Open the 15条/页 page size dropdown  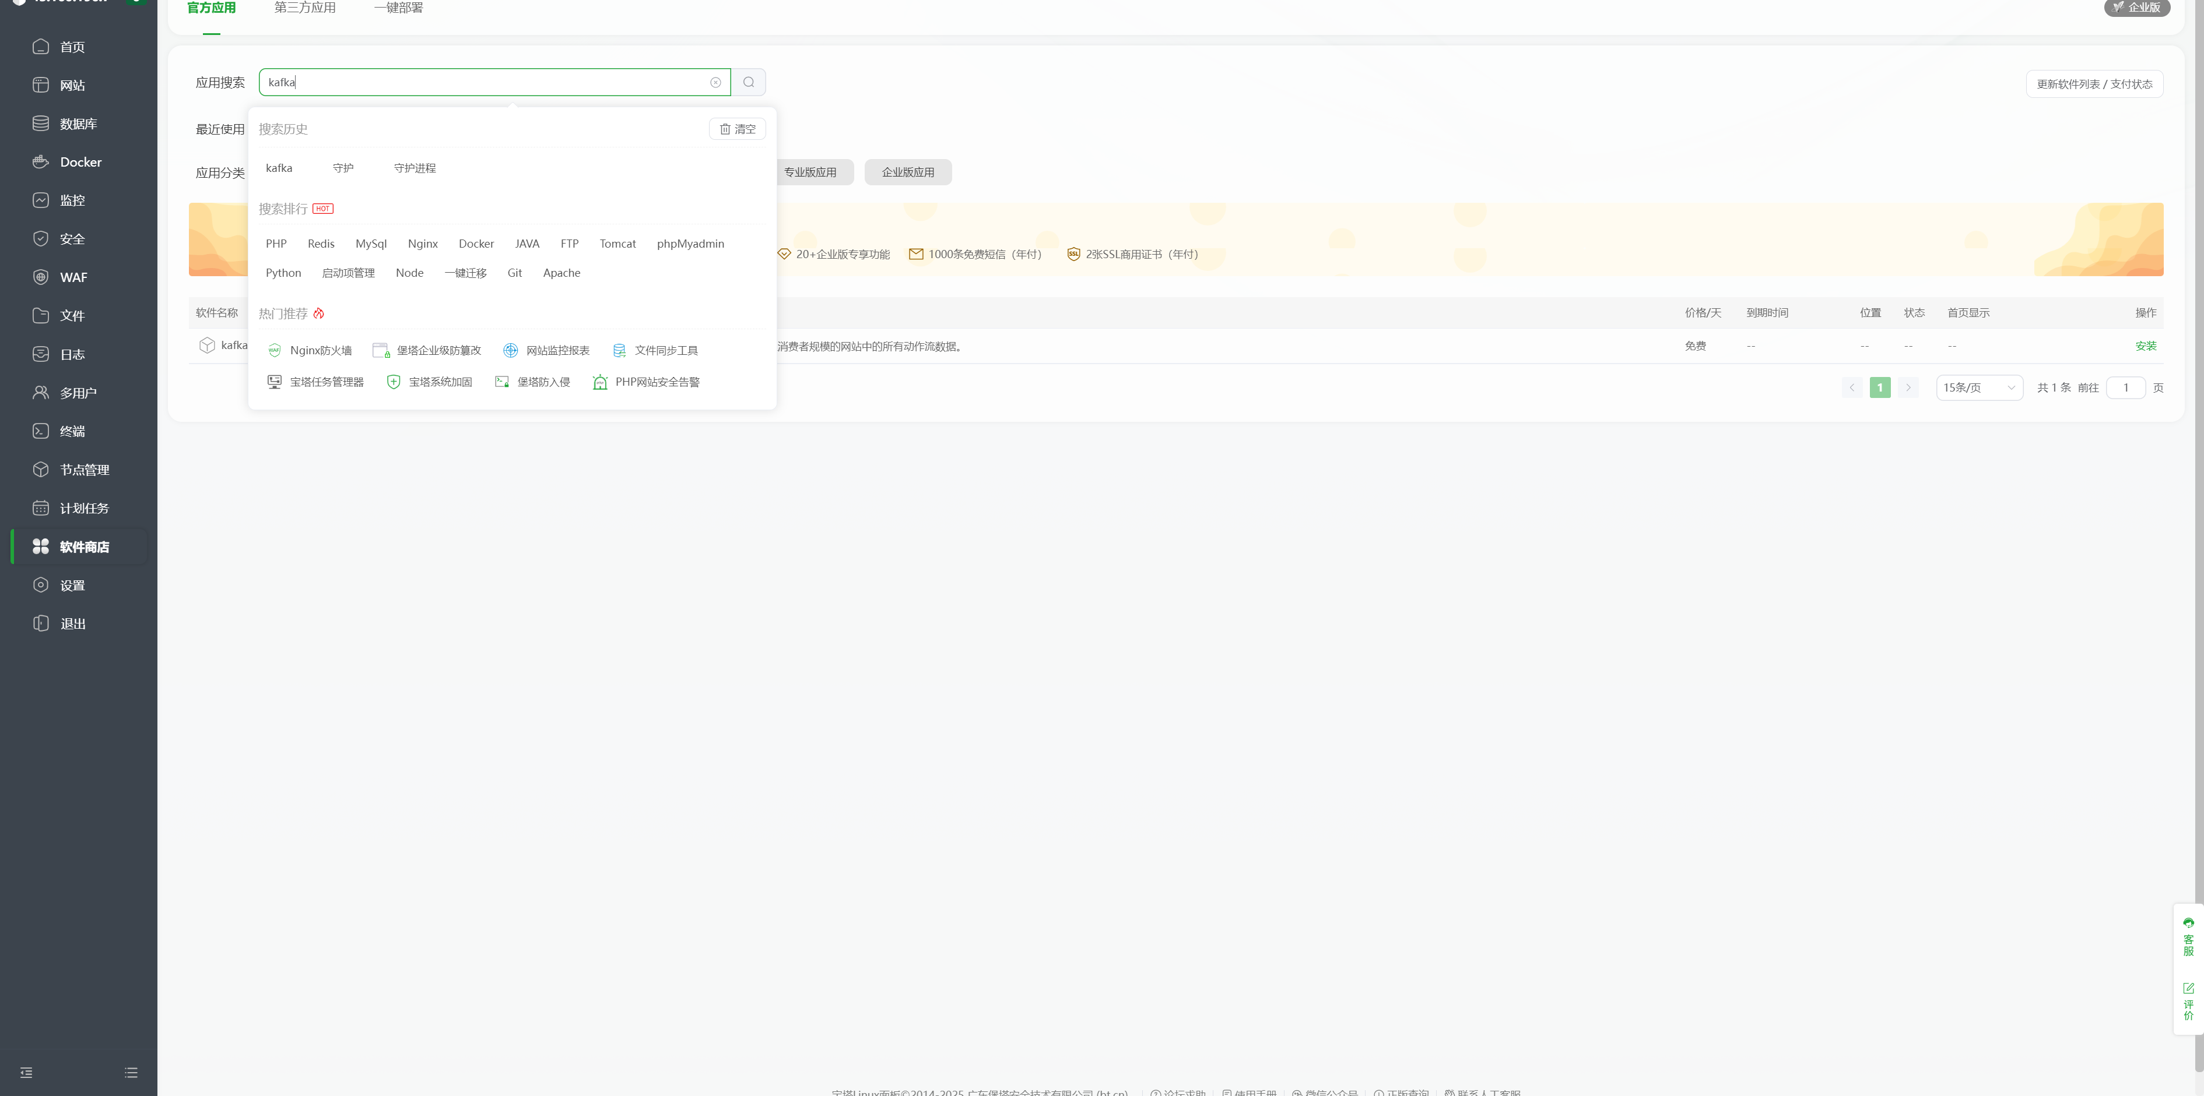coord(1979,387)
